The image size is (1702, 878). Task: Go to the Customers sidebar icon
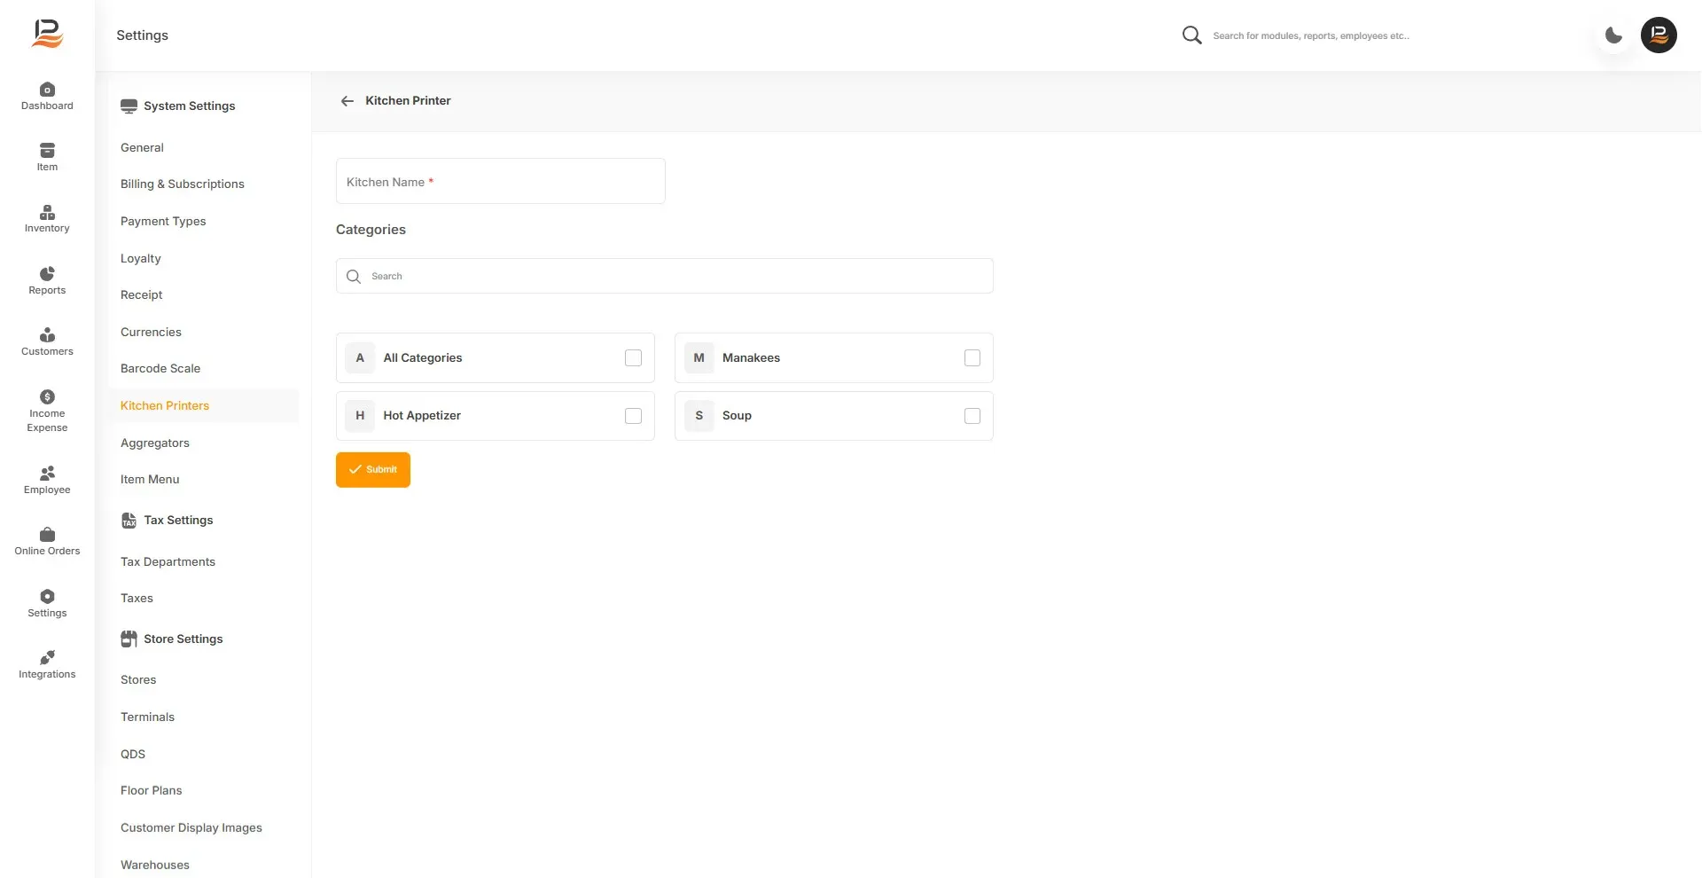click(x=47, y=335)
